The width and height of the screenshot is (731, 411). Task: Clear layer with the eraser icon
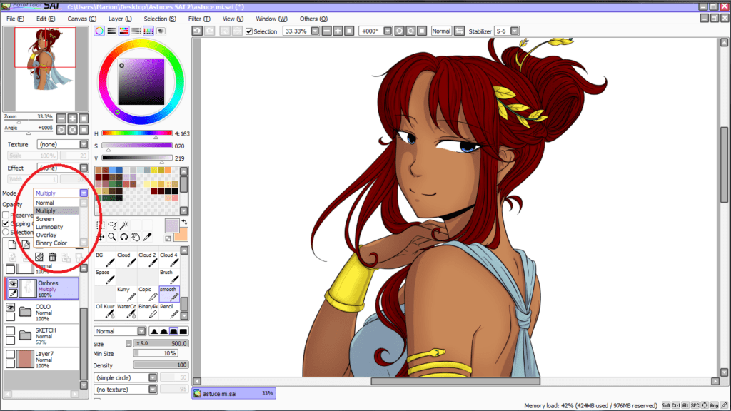click(39, 257)
